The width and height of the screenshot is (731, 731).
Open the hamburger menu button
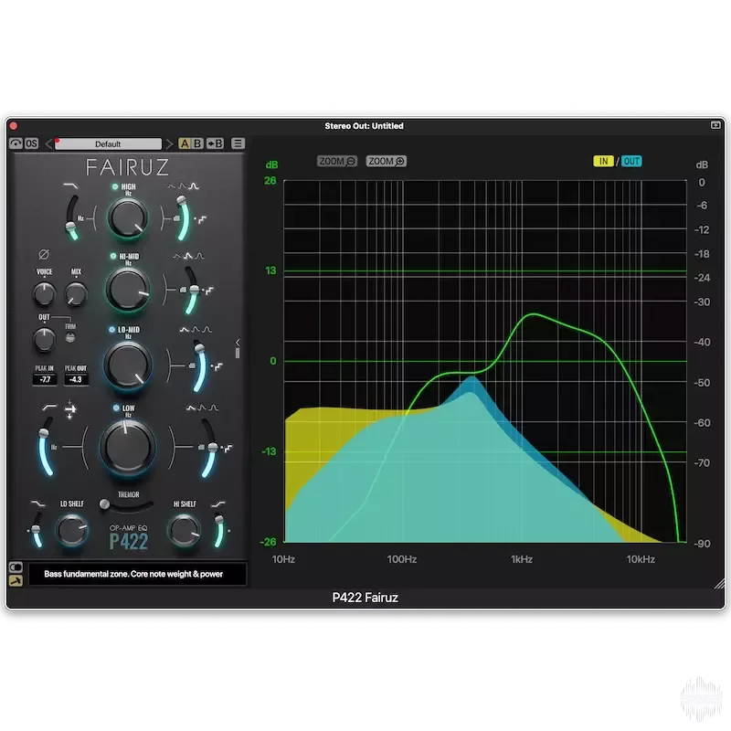pos(238,143)
